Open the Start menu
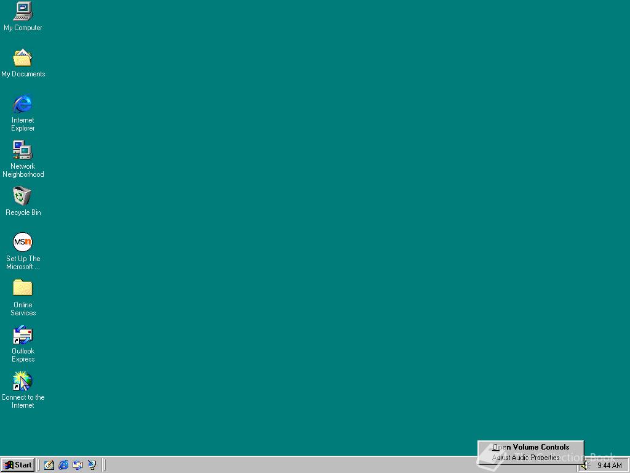Screen dimensions: 630x473 (18, 465)
